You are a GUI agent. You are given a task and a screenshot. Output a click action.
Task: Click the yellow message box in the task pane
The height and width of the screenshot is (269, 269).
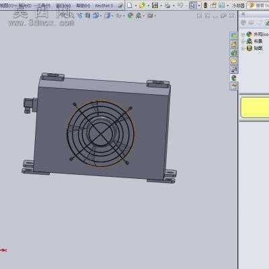coord(255,108)
